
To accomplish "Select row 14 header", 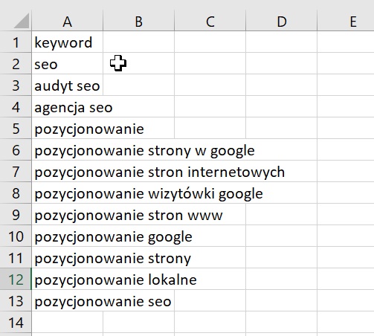I will click(16, 322).
